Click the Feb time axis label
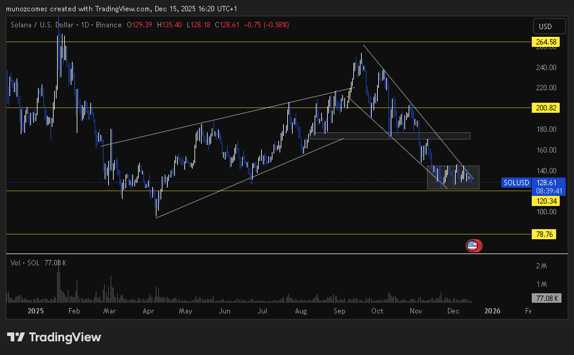This screenshot has height=355, width=574. (x=74, y=311)
